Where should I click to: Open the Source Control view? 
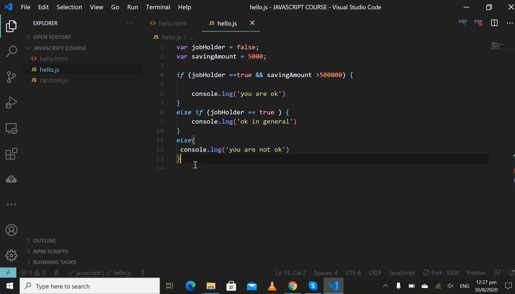(11, 77)
